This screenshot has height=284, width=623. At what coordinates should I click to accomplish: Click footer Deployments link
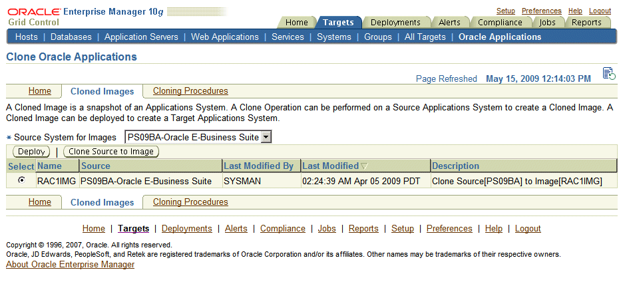(187, 228)
